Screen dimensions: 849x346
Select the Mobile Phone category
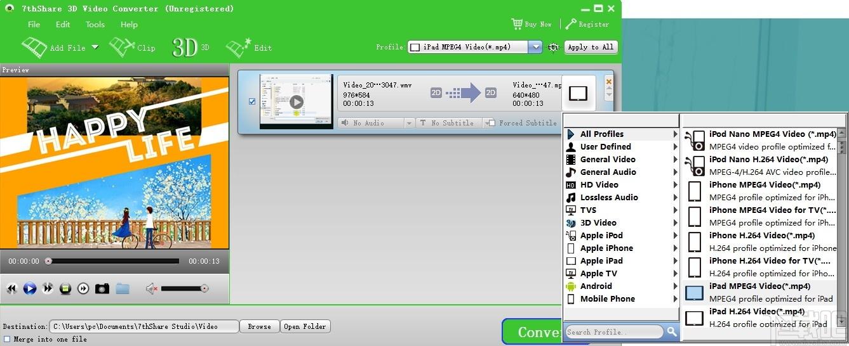pos(622,298)
